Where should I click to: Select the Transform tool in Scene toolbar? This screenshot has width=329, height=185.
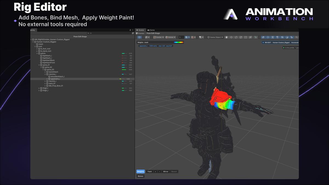[x=251, y=37]
